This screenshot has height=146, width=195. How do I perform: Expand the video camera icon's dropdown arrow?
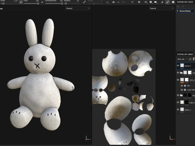(x=157, y=3)
